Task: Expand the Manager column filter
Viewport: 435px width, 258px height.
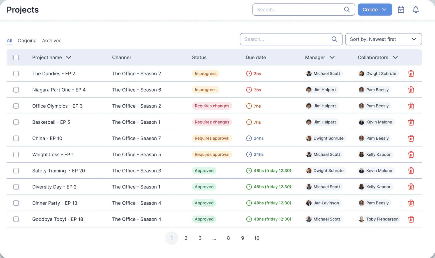Action: (x=332, y=57)
